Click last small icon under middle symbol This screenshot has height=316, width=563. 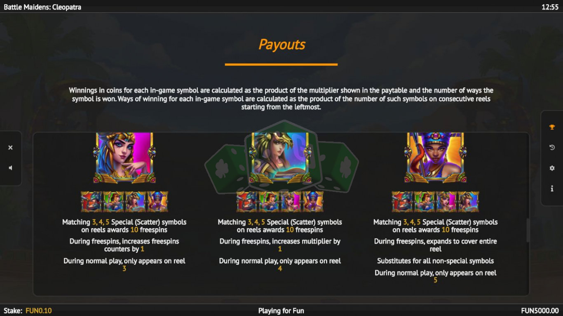(x=313, y=202)
